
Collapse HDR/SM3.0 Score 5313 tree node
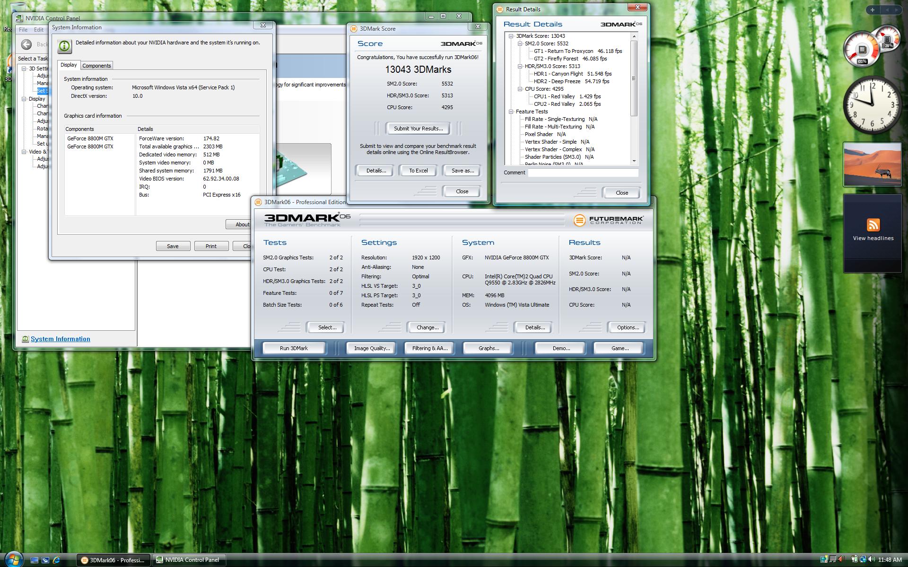(520, 66)
